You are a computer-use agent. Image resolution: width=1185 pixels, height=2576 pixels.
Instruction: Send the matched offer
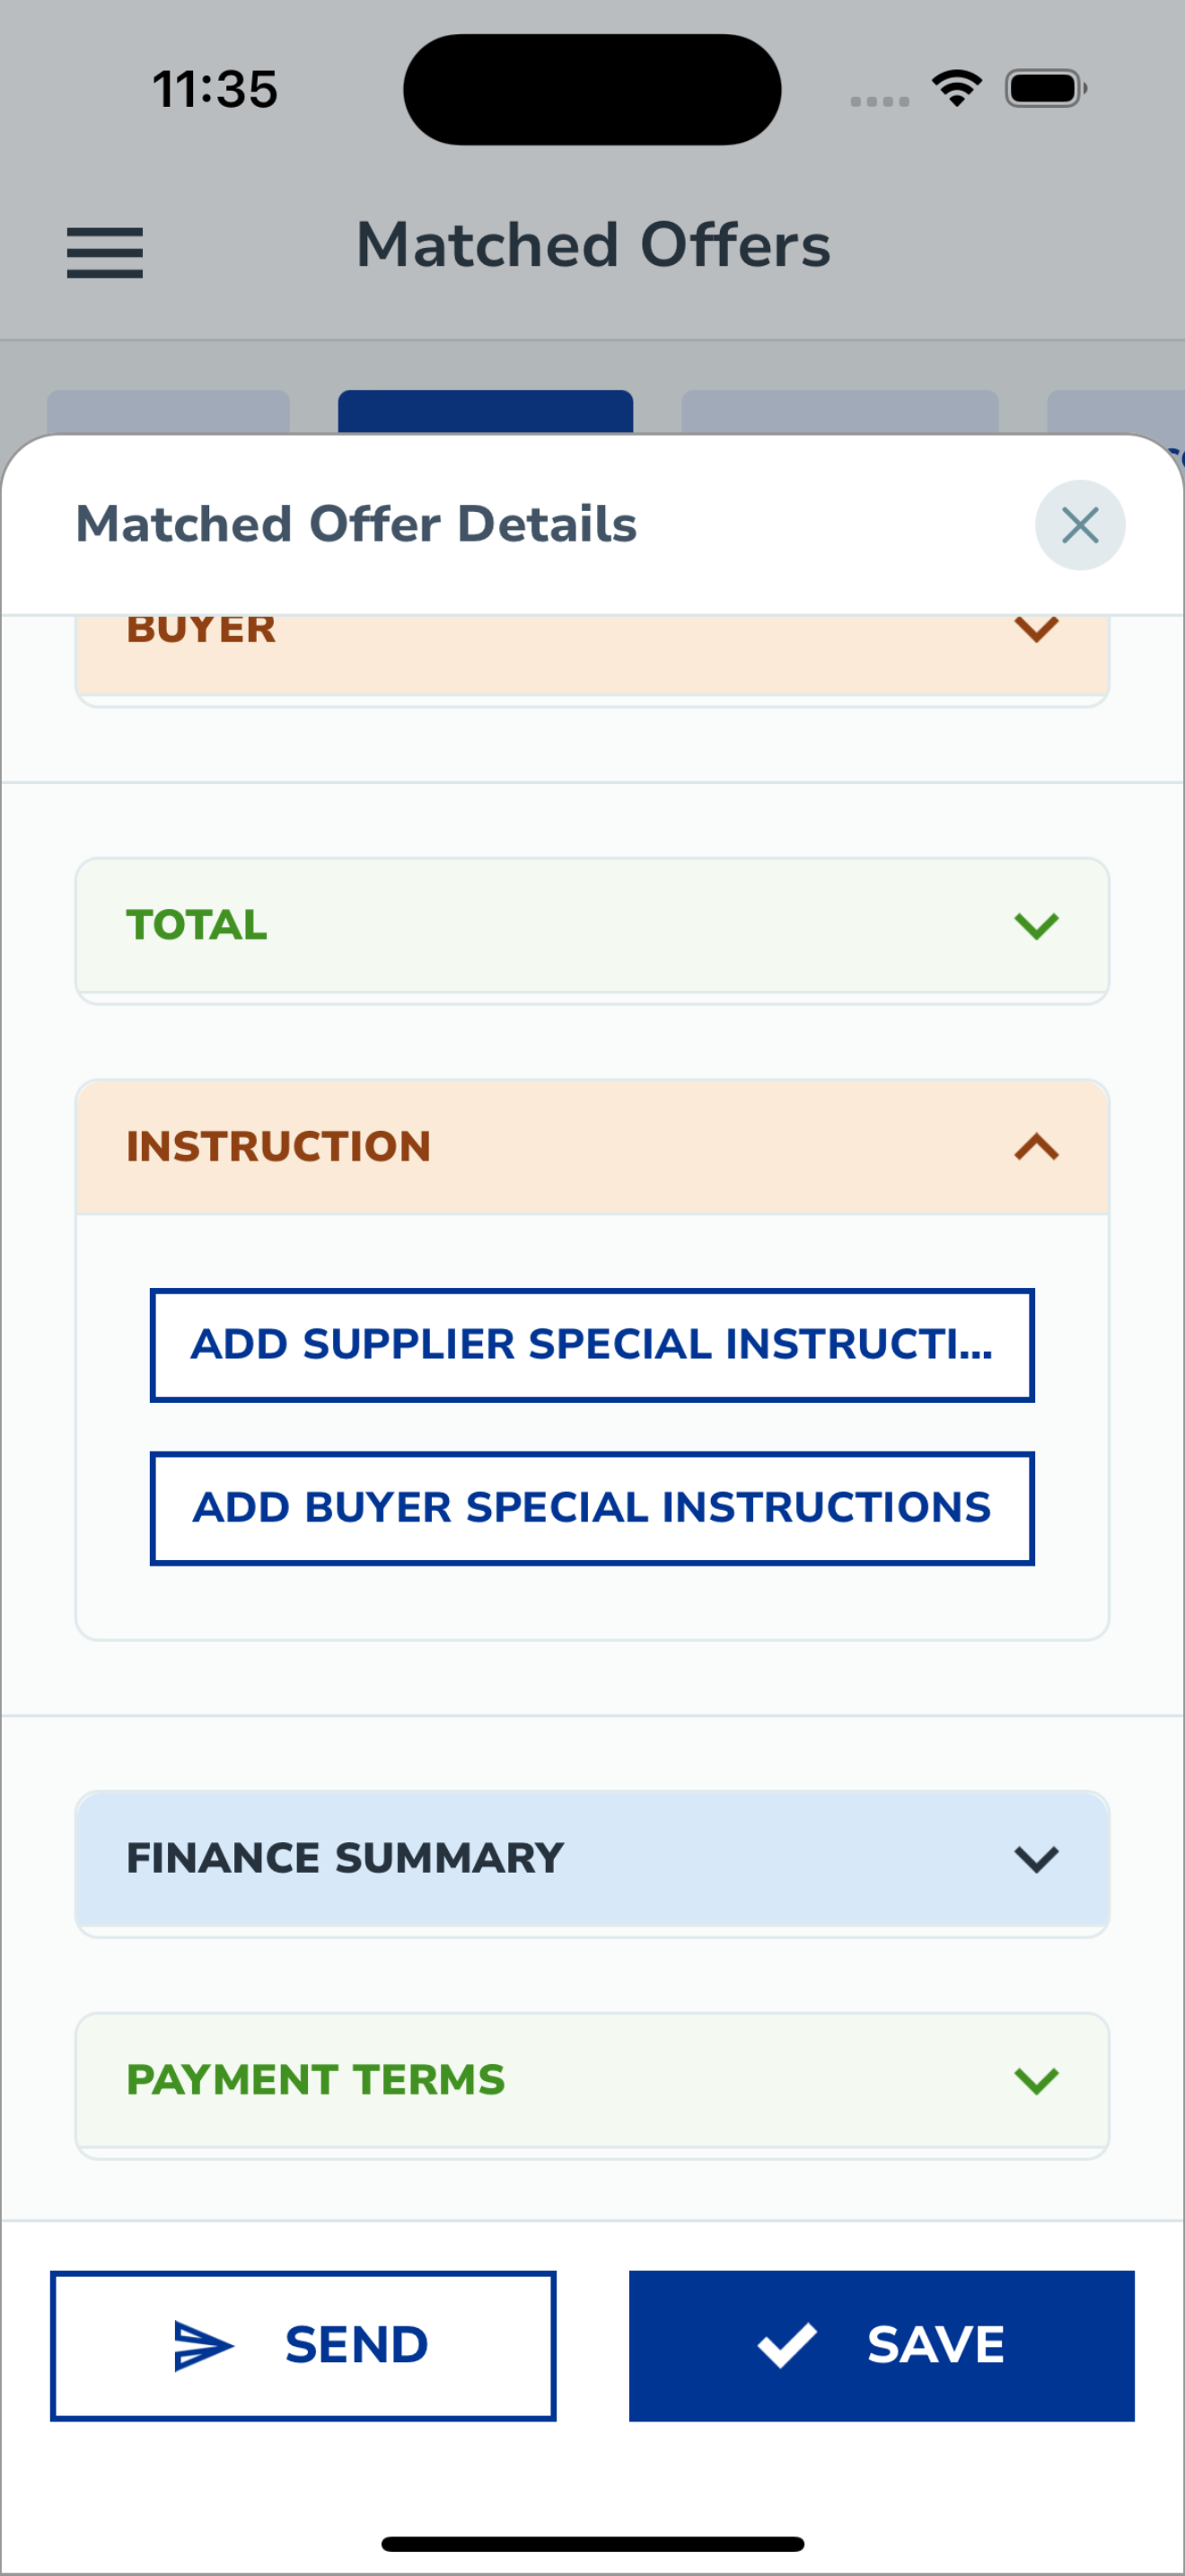pos(303,2346)
